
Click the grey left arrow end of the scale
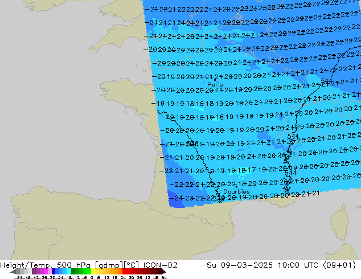13,272
